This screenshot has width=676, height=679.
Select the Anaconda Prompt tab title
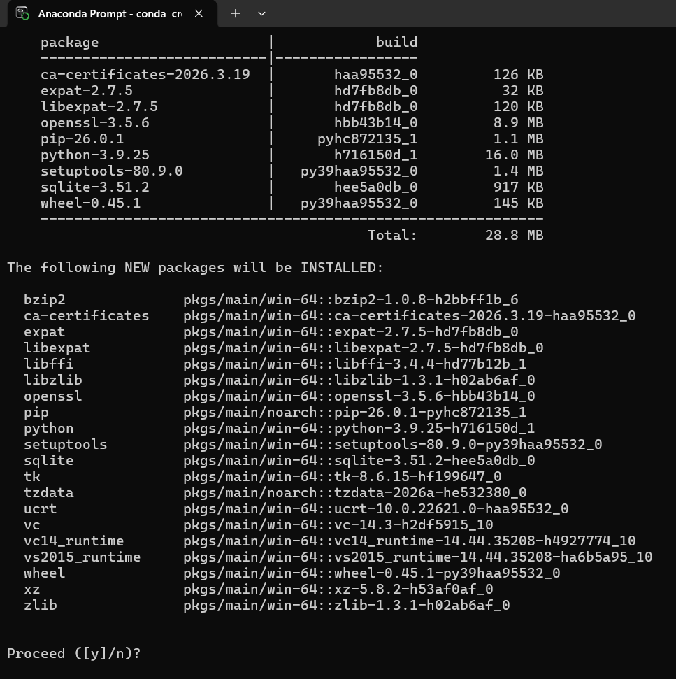click(x=110, y=13)
